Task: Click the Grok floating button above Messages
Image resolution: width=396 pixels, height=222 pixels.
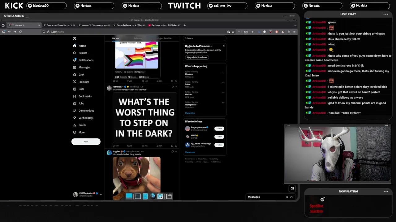Action: (x=292, y=188)
